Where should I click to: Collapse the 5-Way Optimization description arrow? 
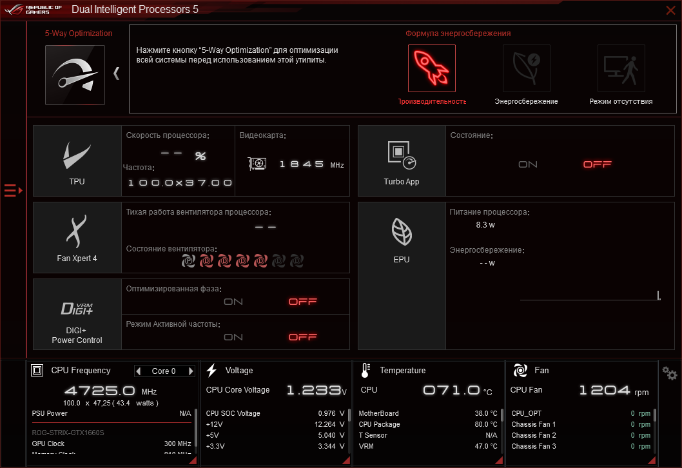(116, 73)
